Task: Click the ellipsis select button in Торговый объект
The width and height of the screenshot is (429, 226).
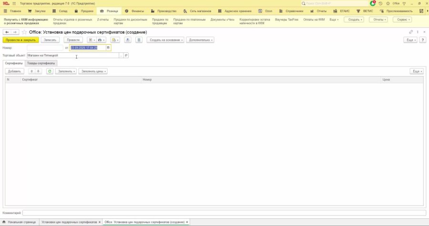Action: tap(121, 55)
